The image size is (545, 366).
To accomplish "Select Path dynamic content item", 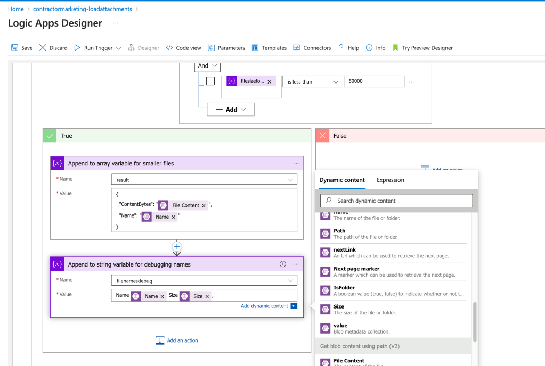I will pos(393,234).
